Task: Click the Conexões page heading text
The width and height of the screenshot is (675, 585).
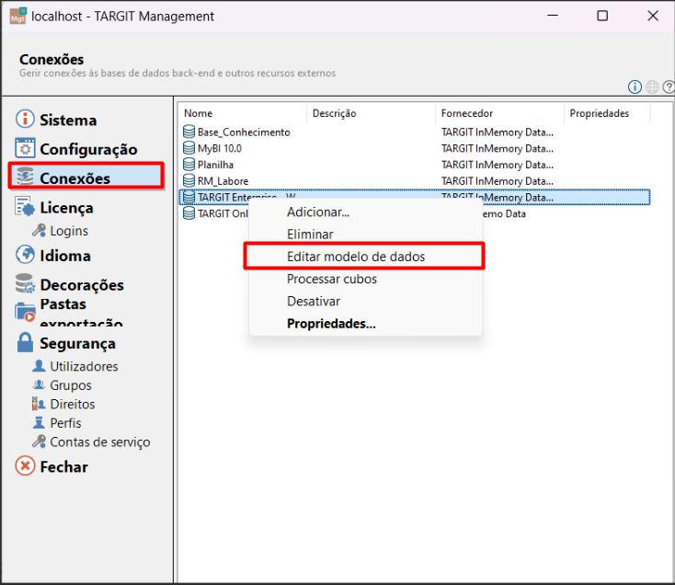Action: click(x=51, y=60)
